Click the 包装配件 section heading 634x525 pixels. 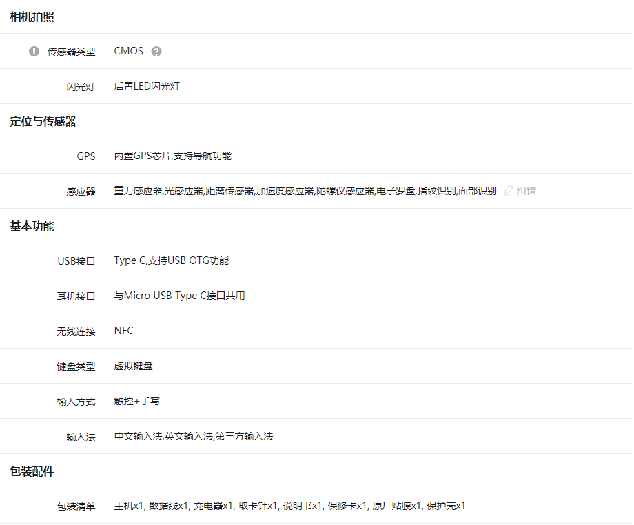click(32, 472)
